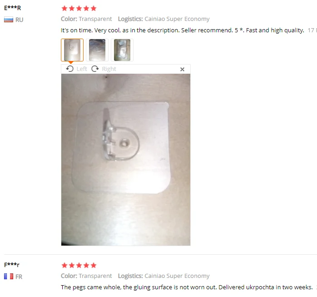Viewport: 317px width, 297px height.
Task: Click the five-star rating of E***R's review
Action: [x=79, y=8]
